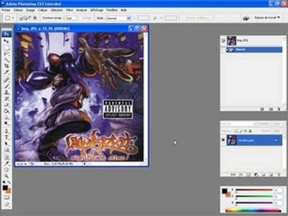The width and height of the screenshot is (288, 216).
Task: Open the Filtre menu
Action: click(x=69, y=10)
